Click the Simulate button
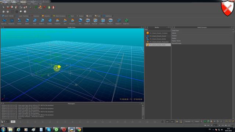The image size is (235, 132). pyautogui.click(x=188, y=121)
